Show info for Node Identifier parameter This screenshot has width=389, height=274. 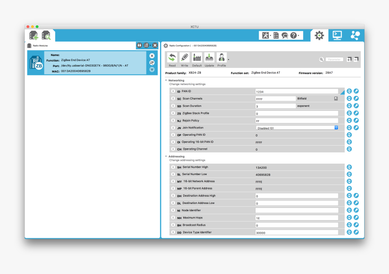click(173, 210)
